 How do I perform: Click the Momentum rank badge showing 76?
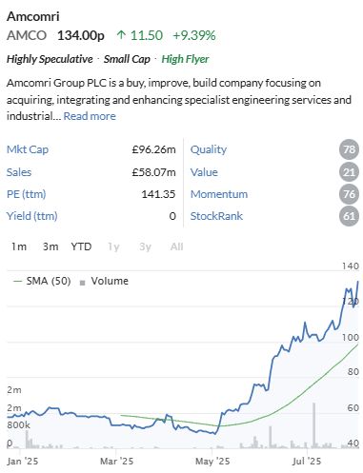tap(349, 194)
